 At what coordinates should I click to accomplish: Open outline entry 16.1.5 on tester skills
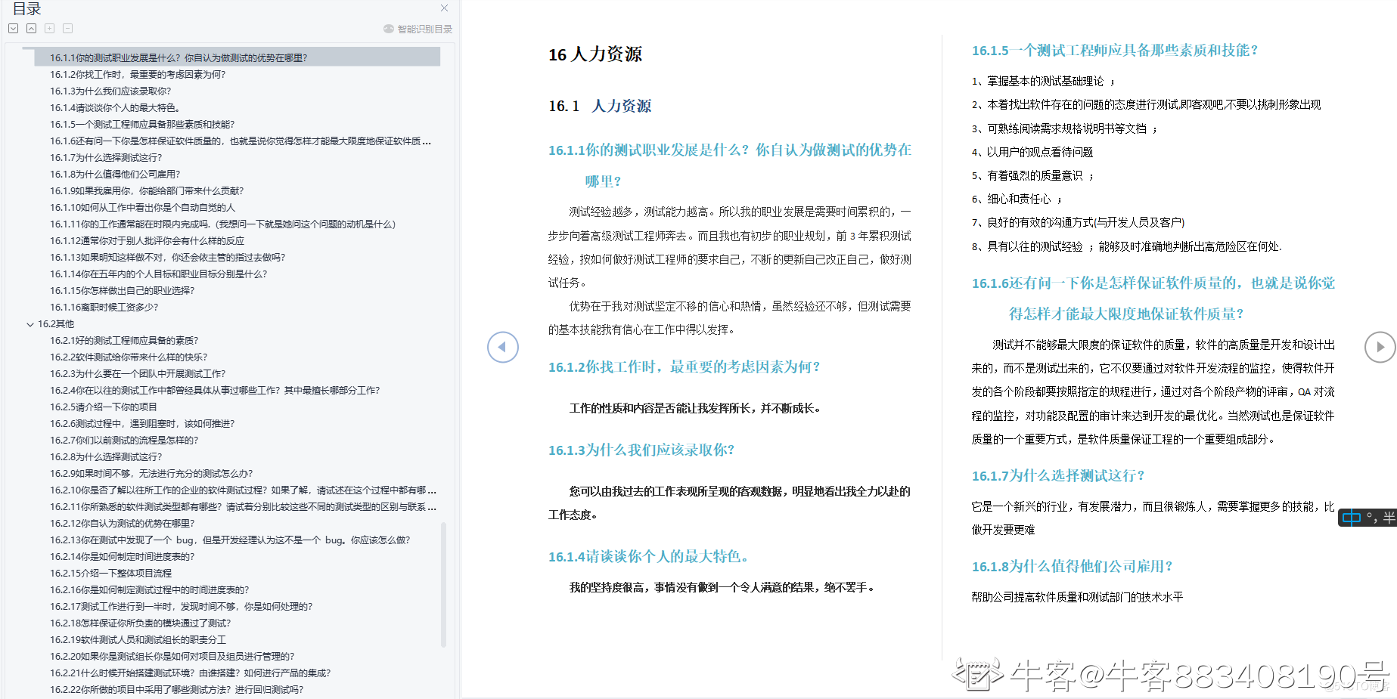coord(142,125)
